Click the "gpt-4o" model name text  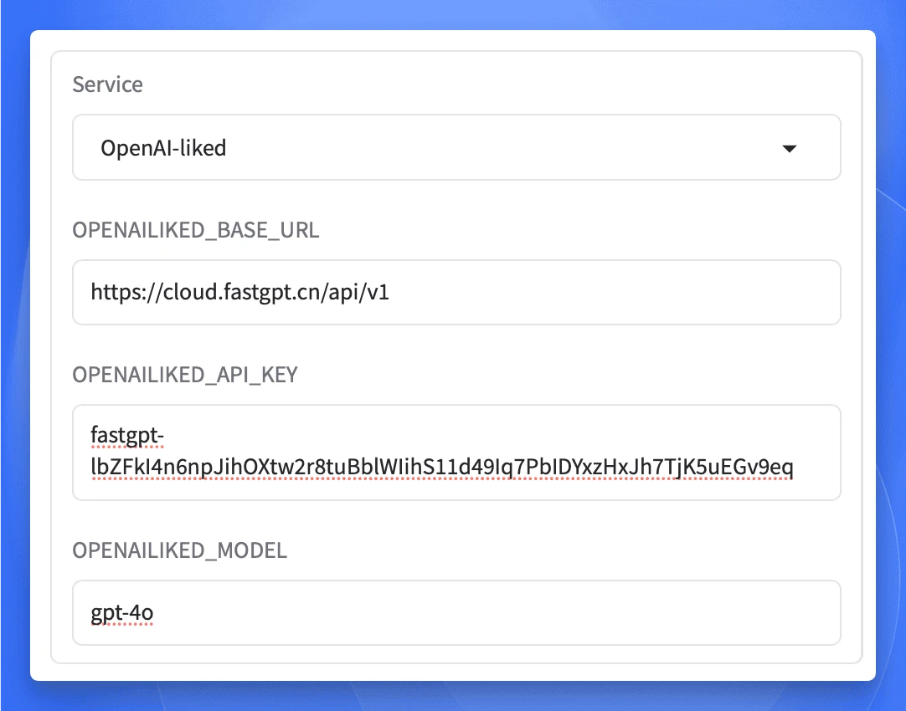122,614
